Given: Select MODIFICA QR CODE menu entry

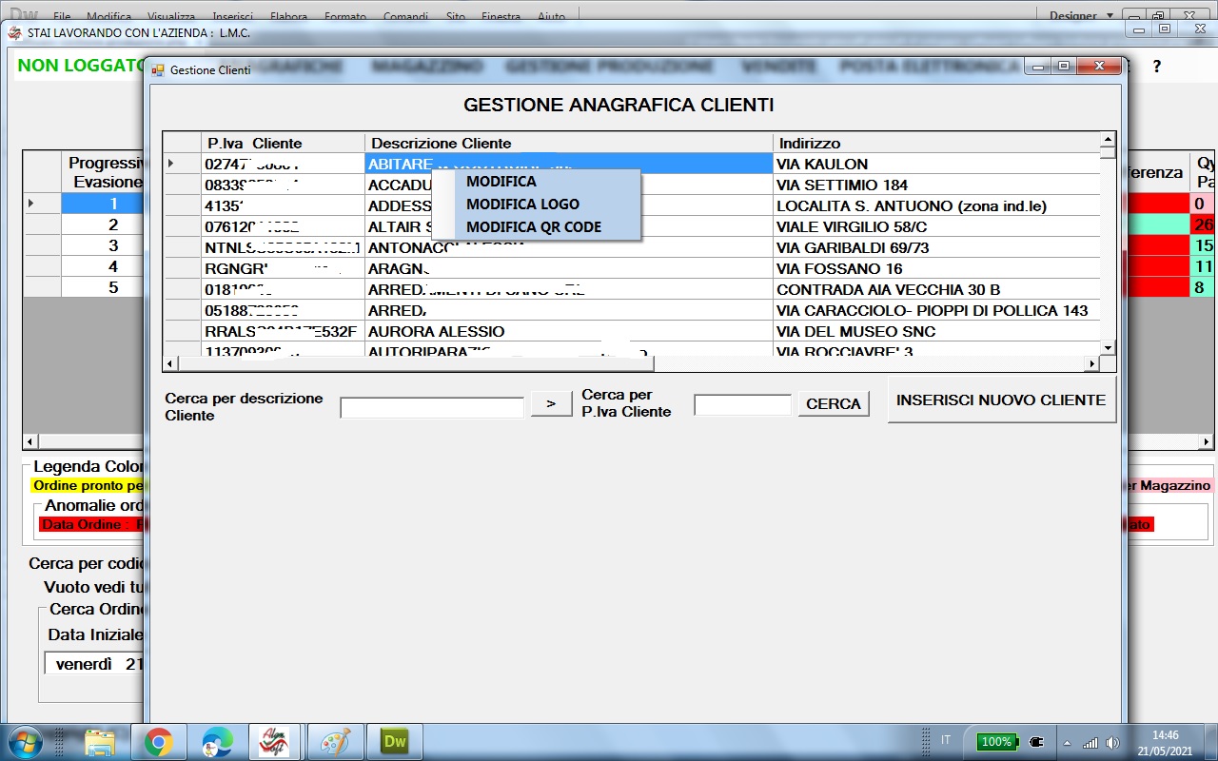Looking at the screenshot, I should (x=534, y=227).
